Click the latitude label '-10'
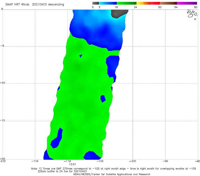Image resolution: width=200 pixels, height=176 pixels. point(2,83)
